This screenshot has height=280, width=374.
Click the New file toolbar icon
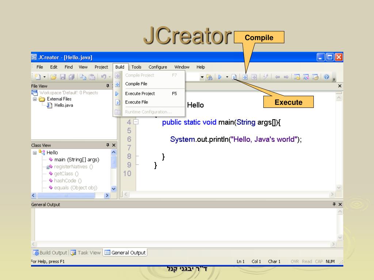(x=38, y=77)
